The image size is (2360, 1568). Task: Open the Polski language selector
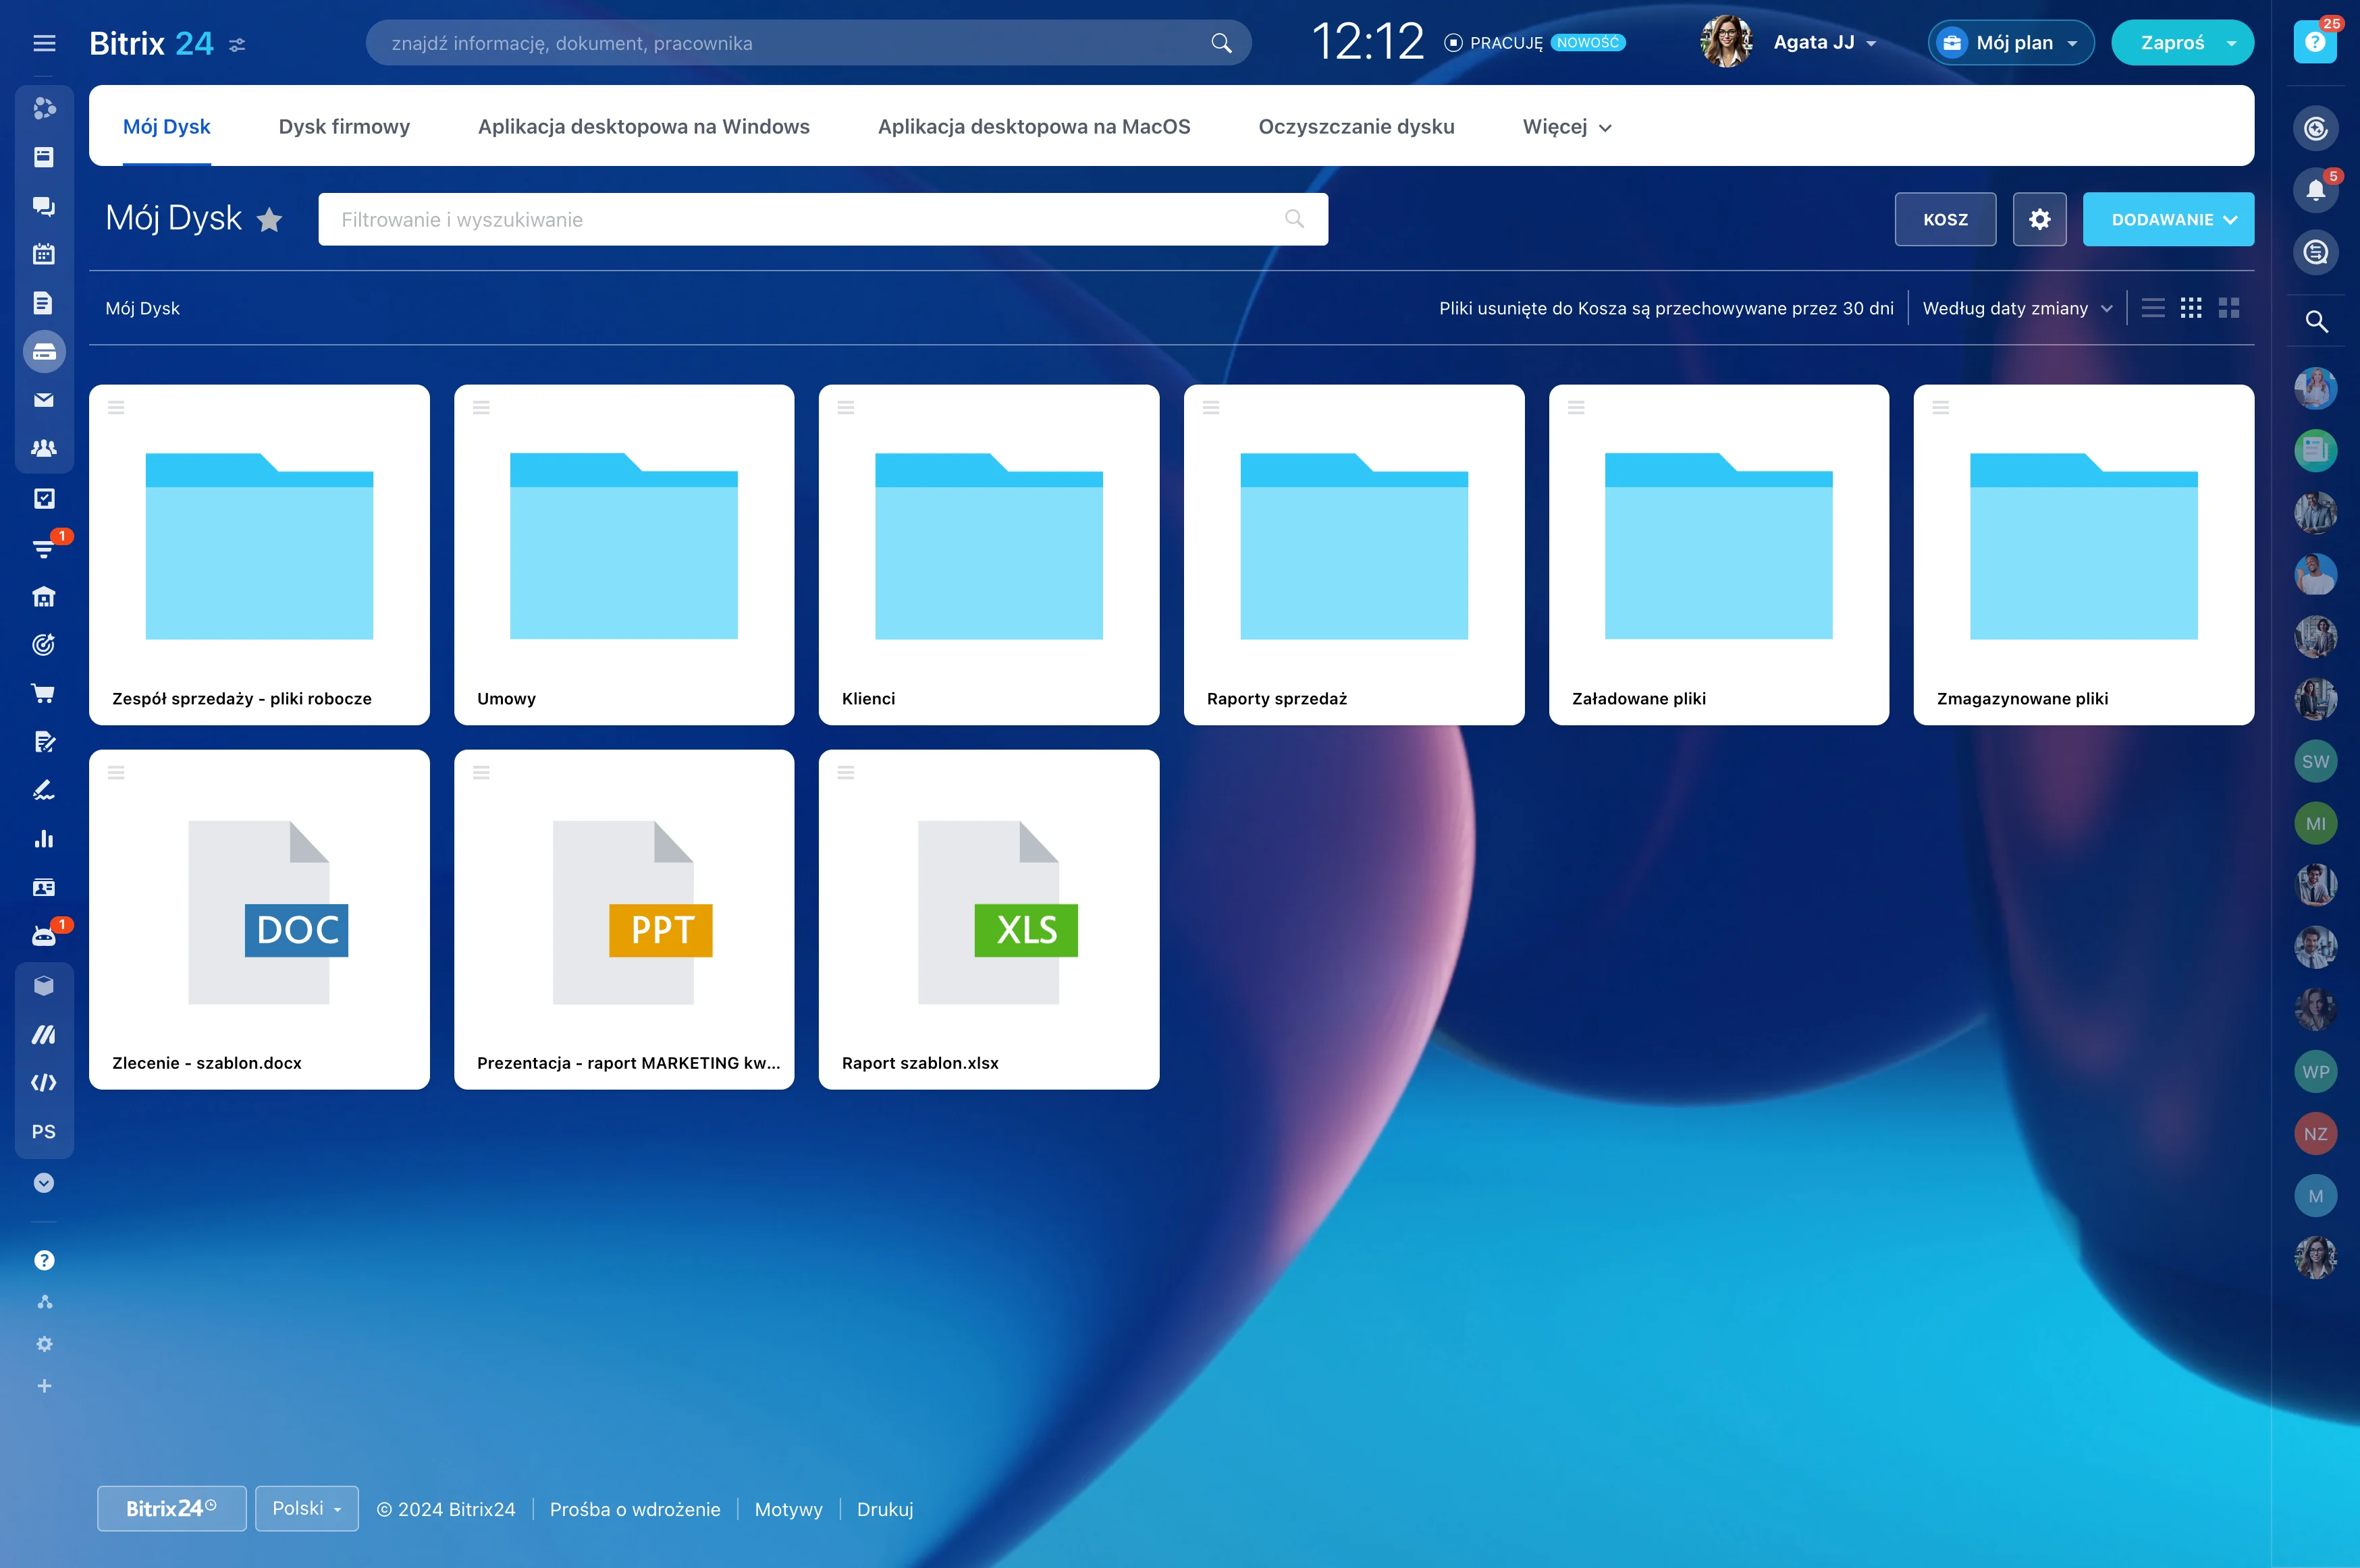pyautogui.click(x=306, y=1508)
